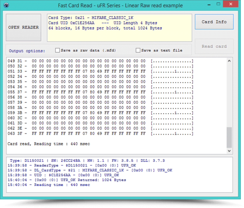Click log line UFR_OK Returned: 1024 Bytes
Image resolution: width=244 pixels, height=208 pixels.
pos(67,180)
